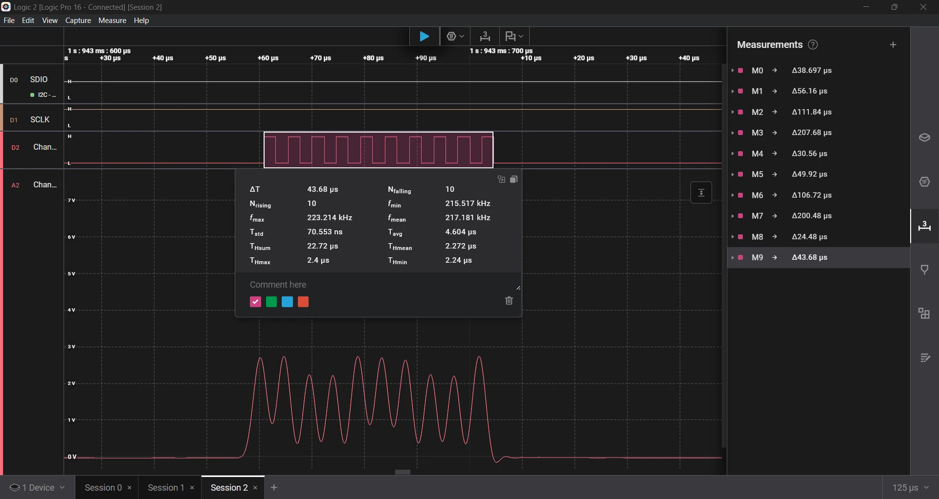This screenshot has height=499, width=939.
Task: Jump to the M5 measurement using its arrow
Action: pos(775,174)
